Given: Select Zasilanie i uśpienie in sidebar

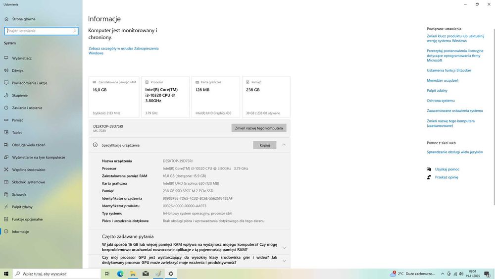Looking at the screenshot, I should [x=27, y=108].
